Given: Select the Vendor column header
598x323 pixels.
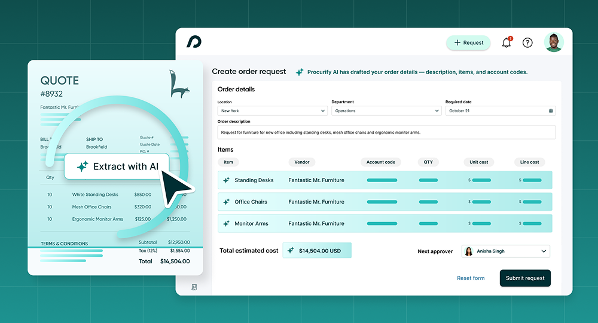Looking at the screenshot, I should click(x=302, y=162).
